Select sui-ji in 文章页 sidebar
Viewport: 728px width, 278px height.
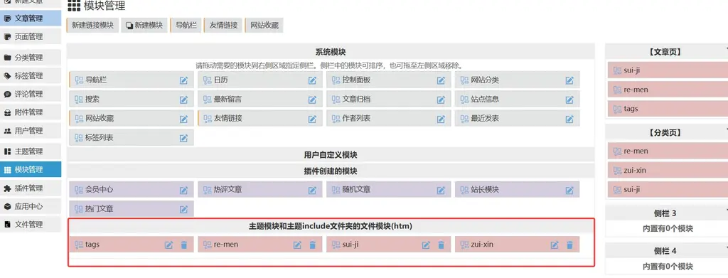(668, 70)
